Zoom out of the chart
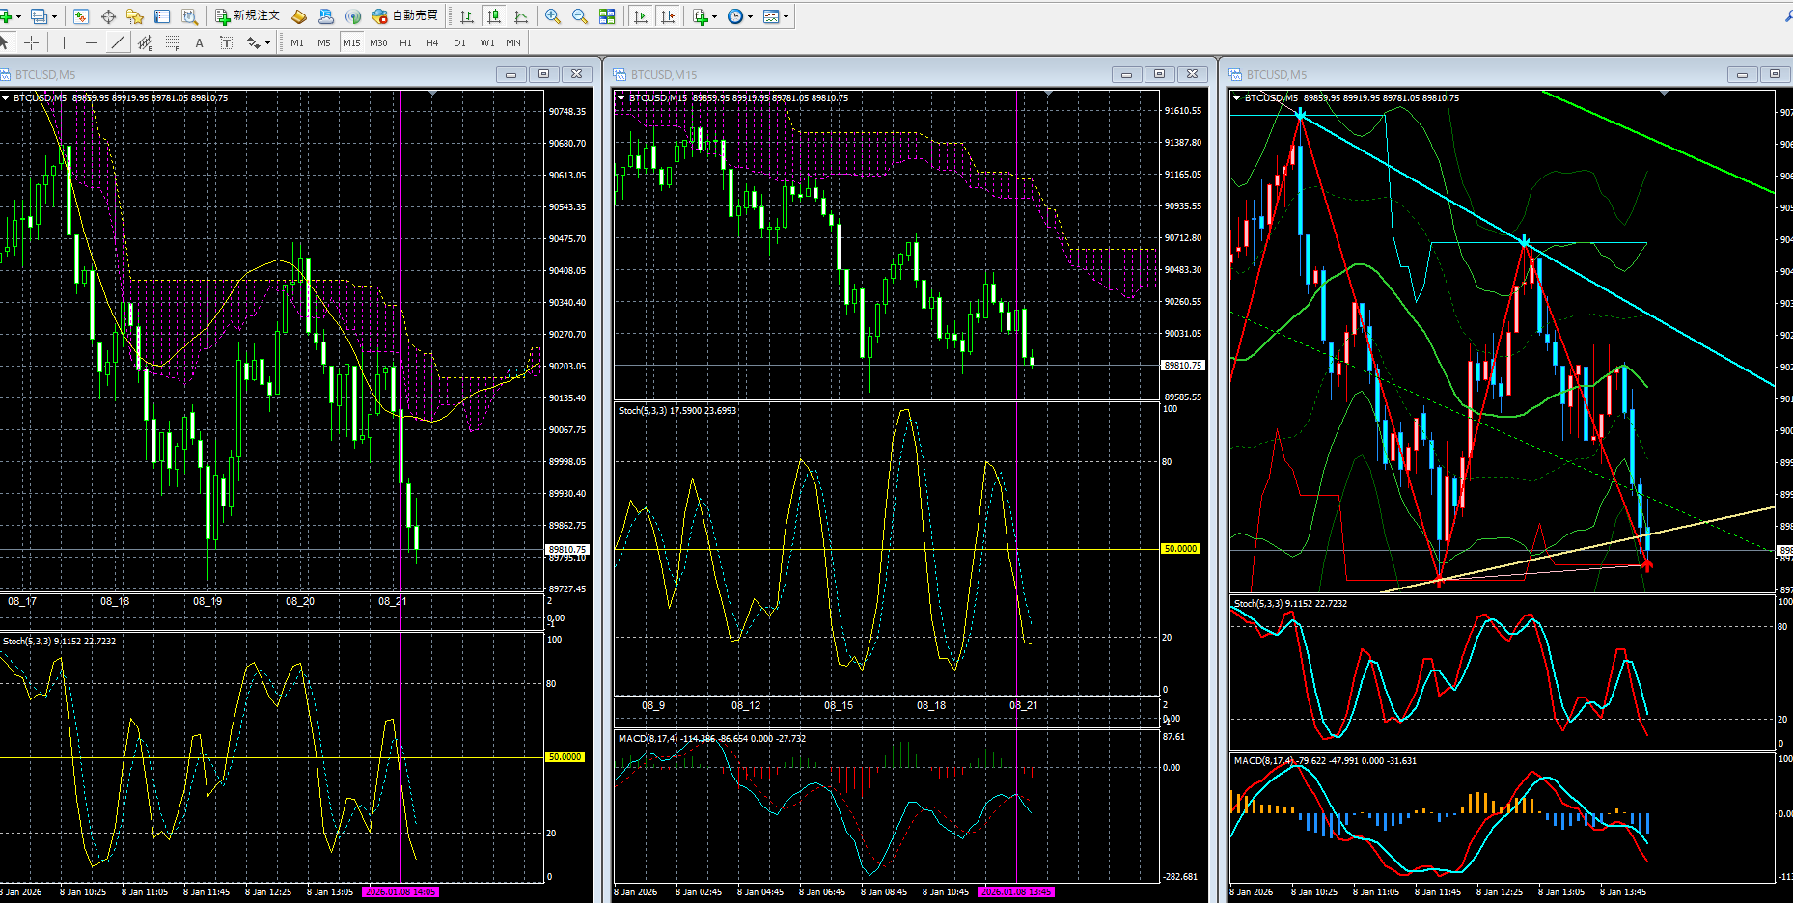Image resolution: width=1793 pixels, height=903 pixels. pyautogui.click(x=580, y=16)
